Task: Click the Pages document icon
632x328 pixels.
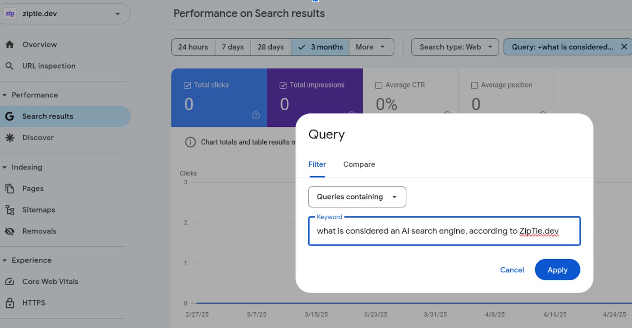Action: [x=10, y=189]
